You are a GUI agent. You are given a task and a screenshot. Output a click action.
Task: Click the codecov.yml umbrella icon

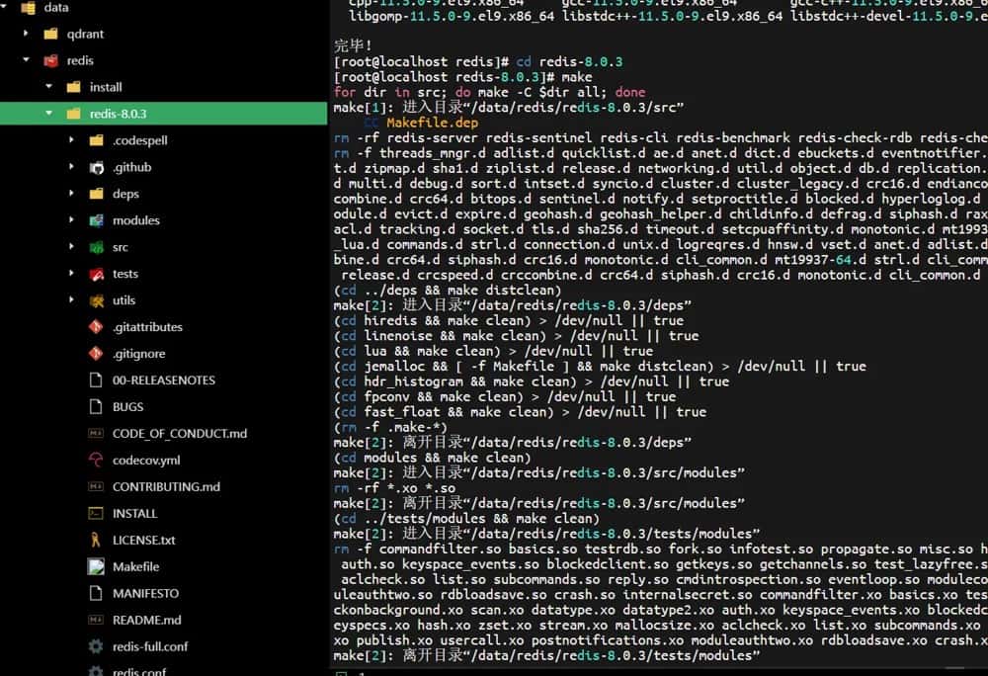pos(96,460)
